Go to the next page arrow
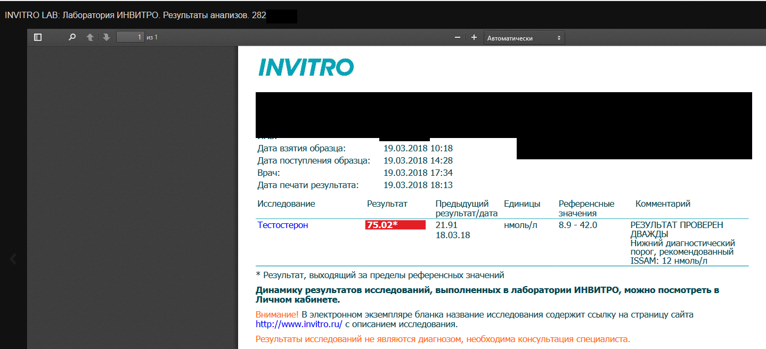Screen dimensions: 766x349 pyautogui.click(x=106, y=37)
